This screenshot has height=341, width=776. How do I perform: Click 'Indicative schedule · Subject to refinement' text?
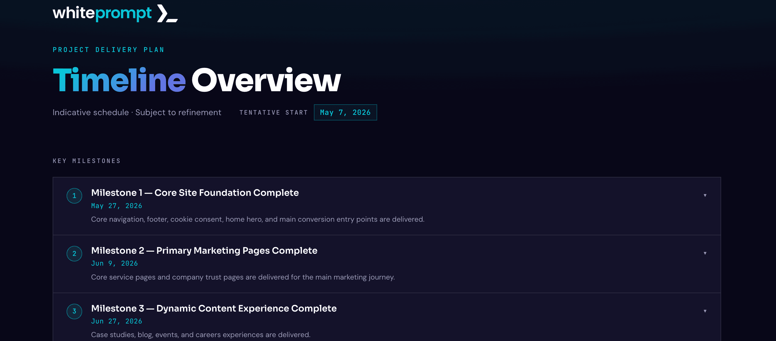137,112
